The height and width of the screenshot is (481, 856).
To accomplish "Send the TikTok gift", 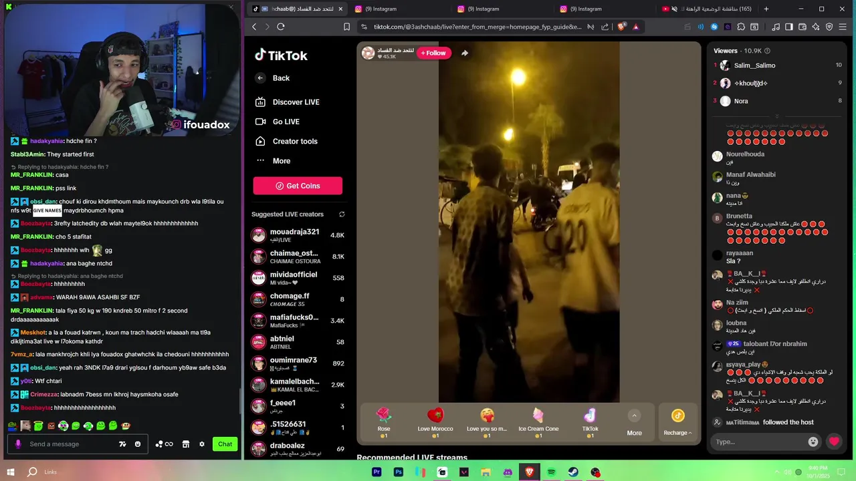I will 590,422.
